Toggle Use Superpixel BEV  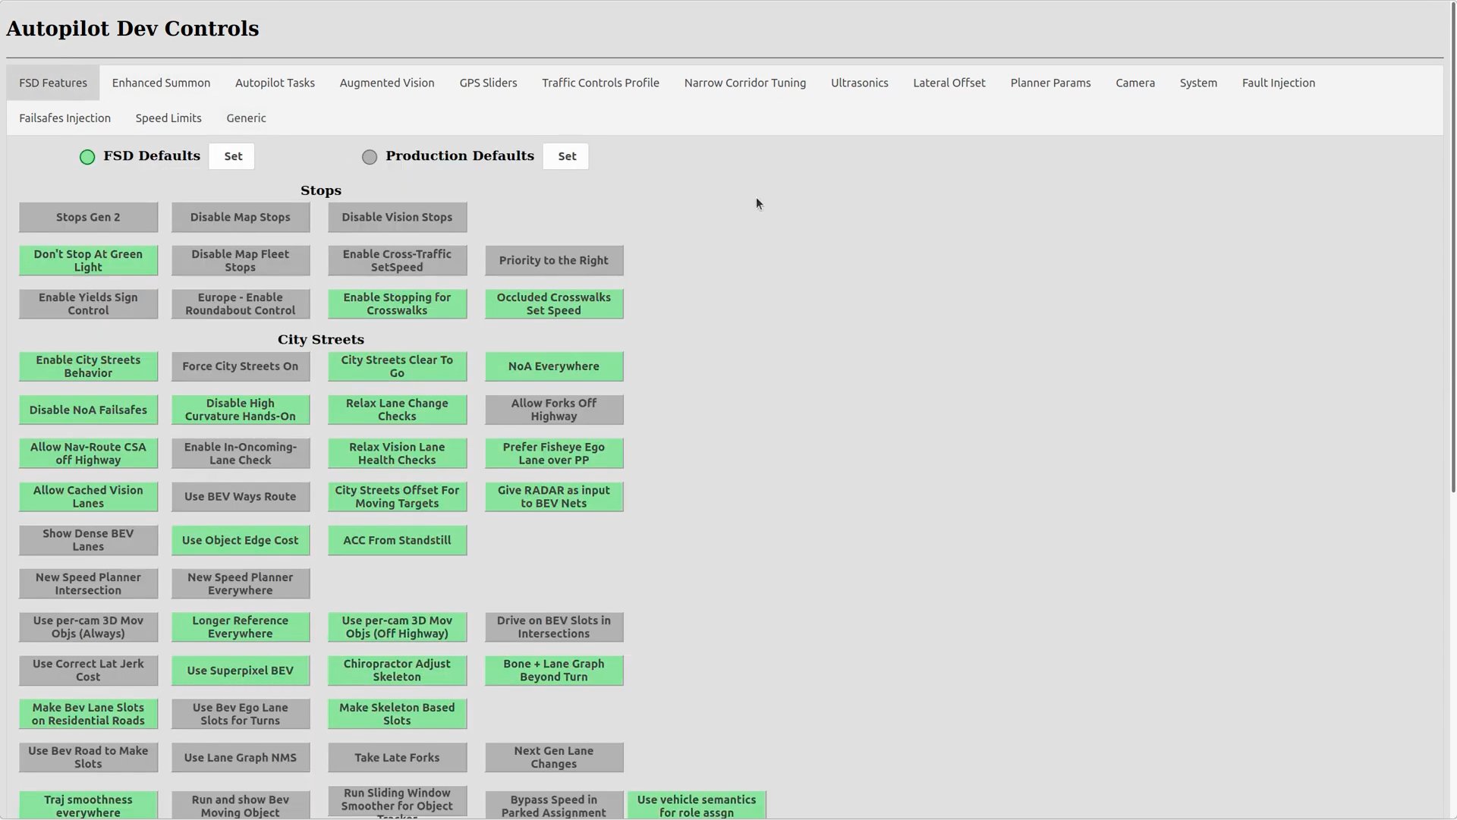[241, 671]
